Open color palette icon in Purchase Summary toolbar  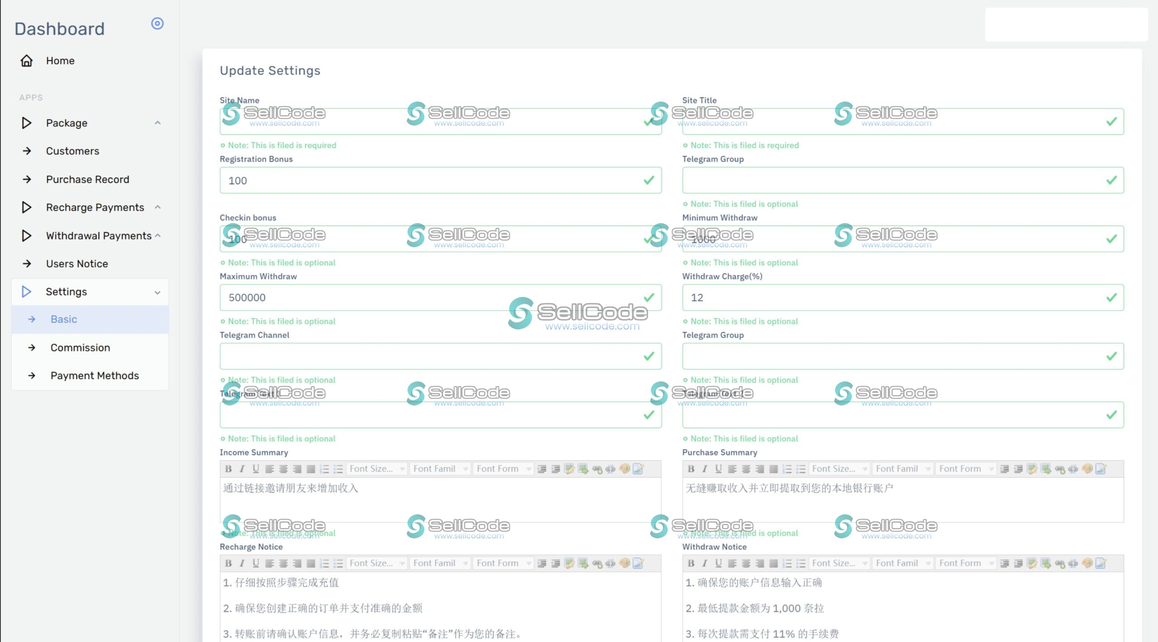tap(1087, 469)
